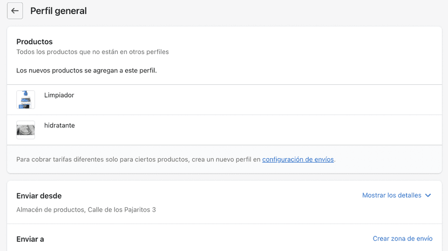Viewport: 448px width, 251px height.
Task: Select the hidratante product name
Action: pos(59,125)
